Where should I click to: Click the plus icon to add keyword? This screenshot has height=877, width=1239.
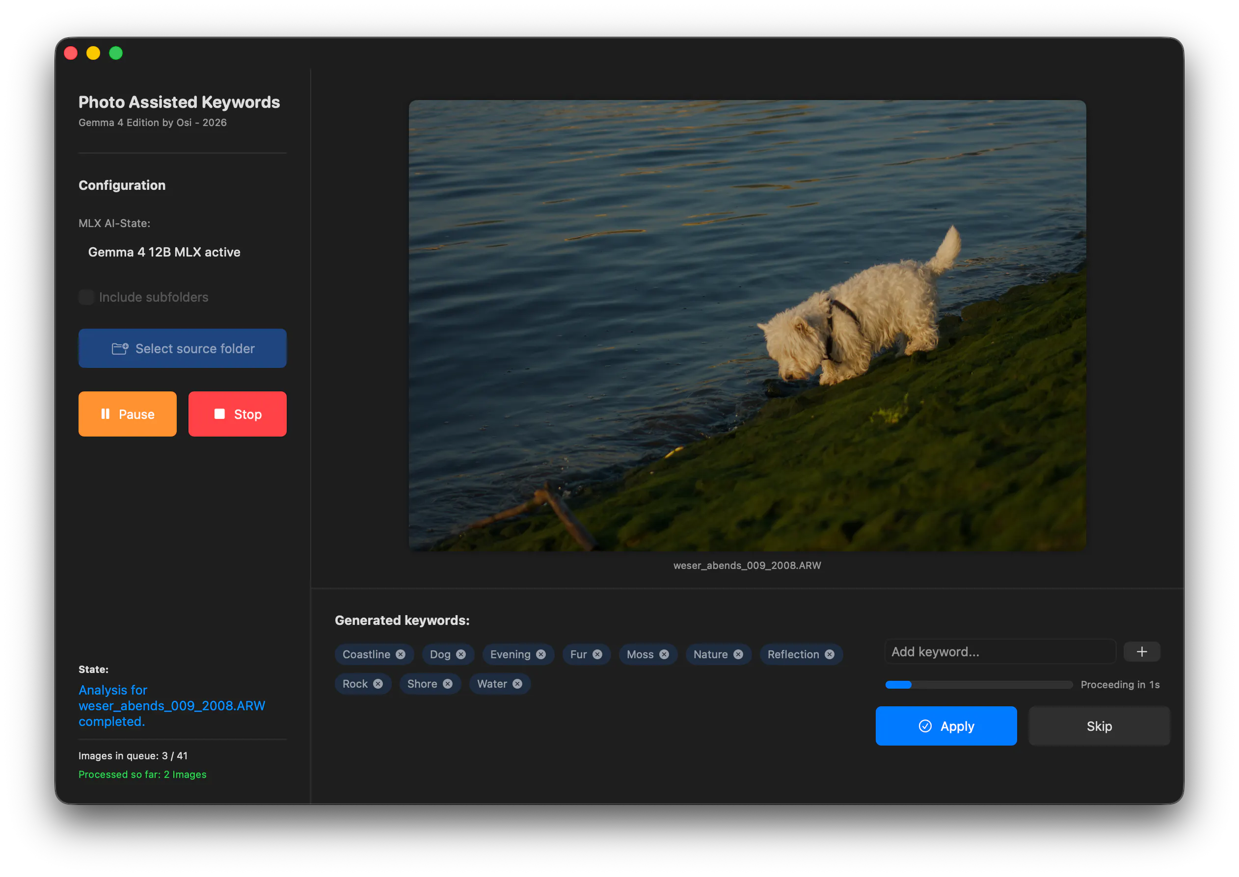pos(1141,652)
